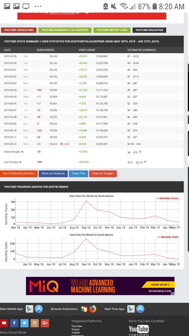Tap the muted sound status icon

pos(114,6)
